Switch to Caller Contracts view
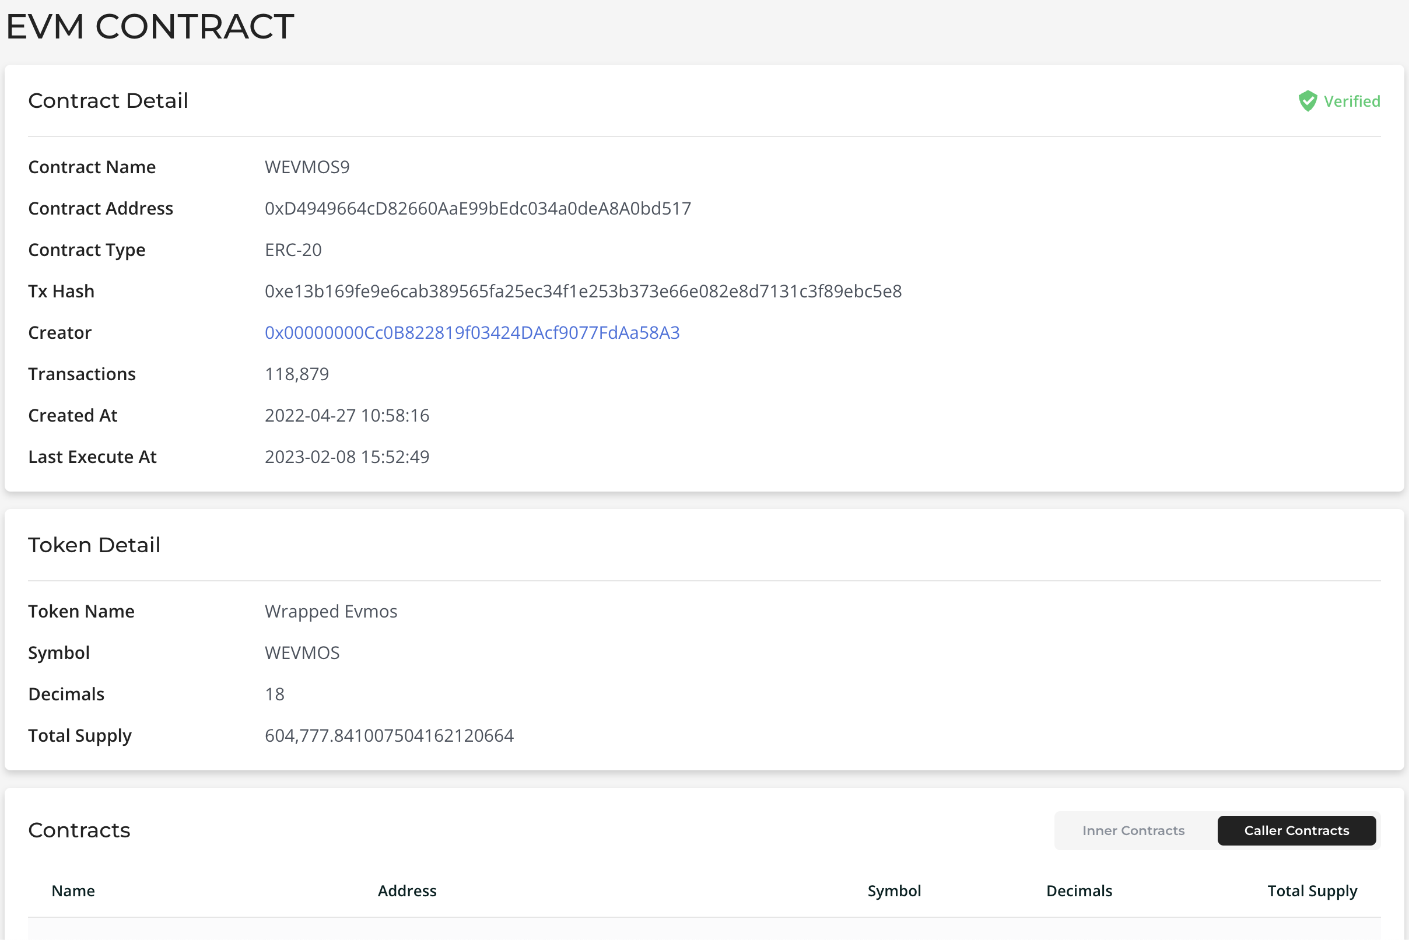1409x940 pixels. coord(1296,830)
